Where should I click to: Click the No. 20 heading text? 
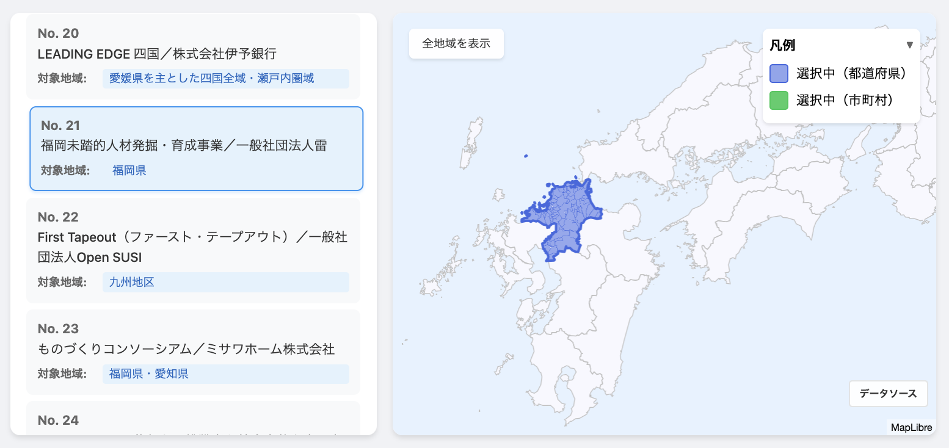(x=58, y=34)
